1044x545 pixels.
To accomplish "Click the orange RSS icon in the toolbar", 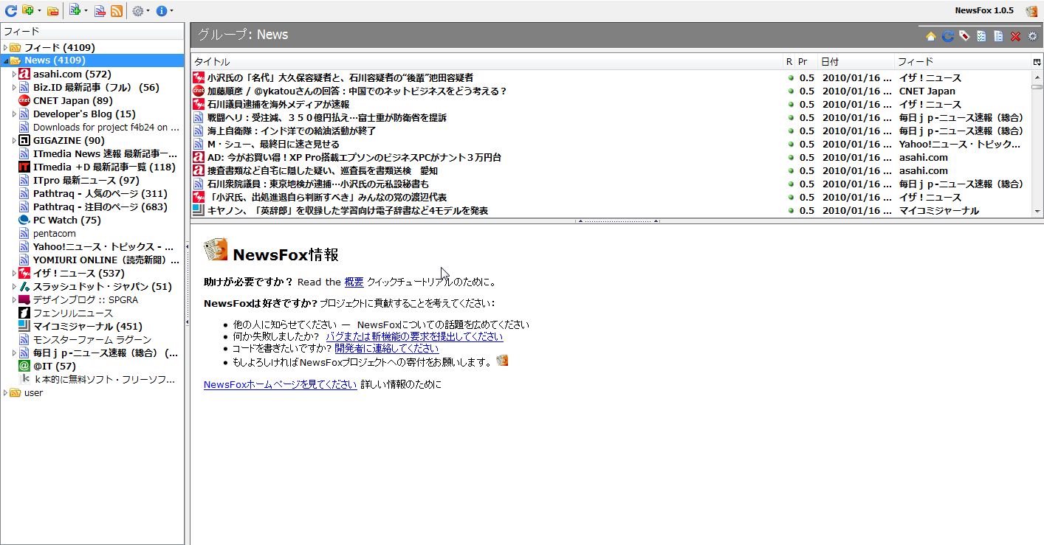I will (117, 10).
